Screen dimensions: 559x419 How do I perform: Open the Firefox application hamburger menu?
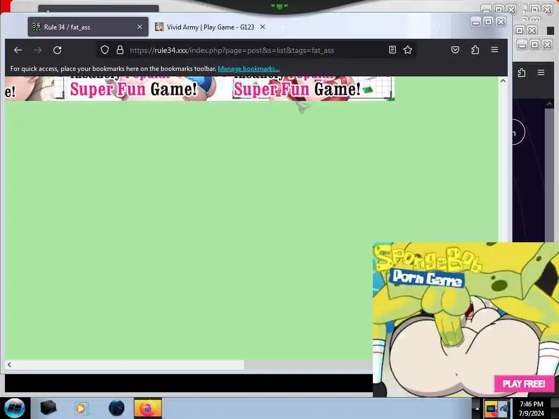(495, 50)
